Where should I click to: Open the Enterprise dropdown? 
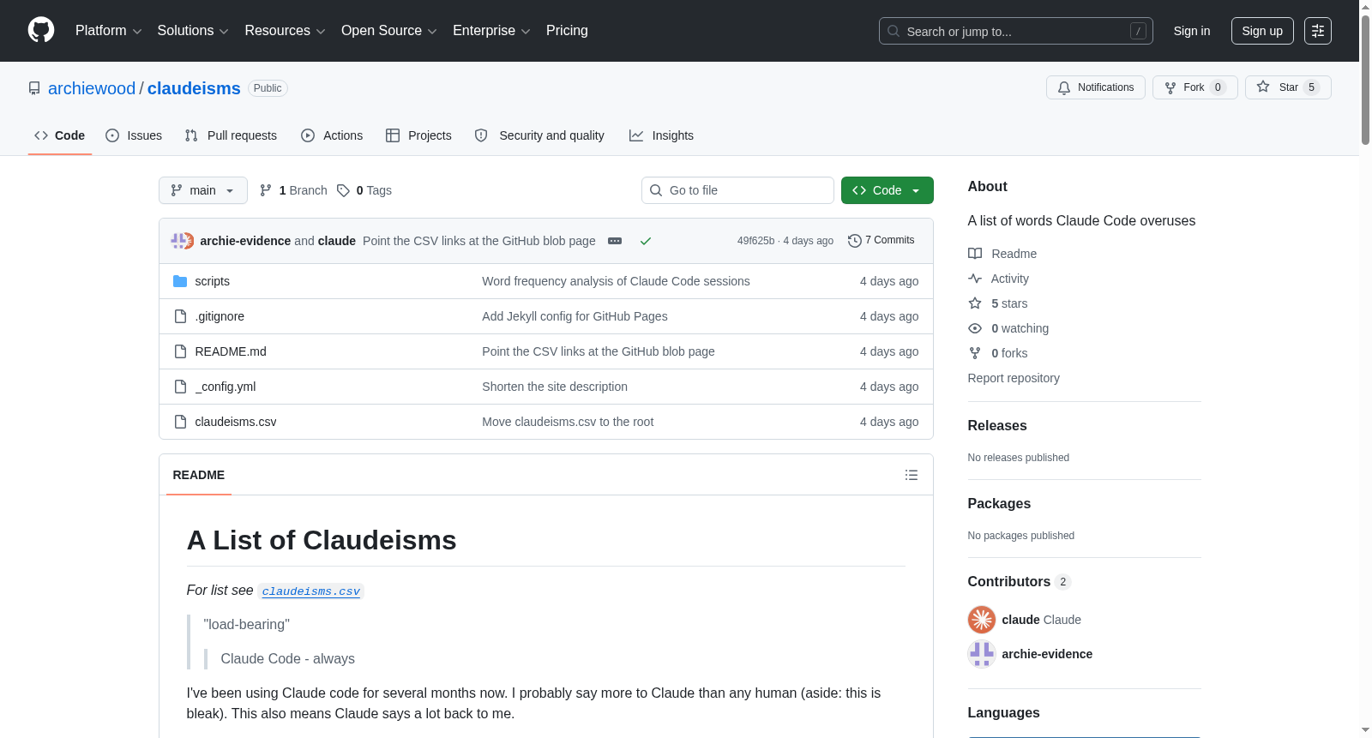(491, 31)
